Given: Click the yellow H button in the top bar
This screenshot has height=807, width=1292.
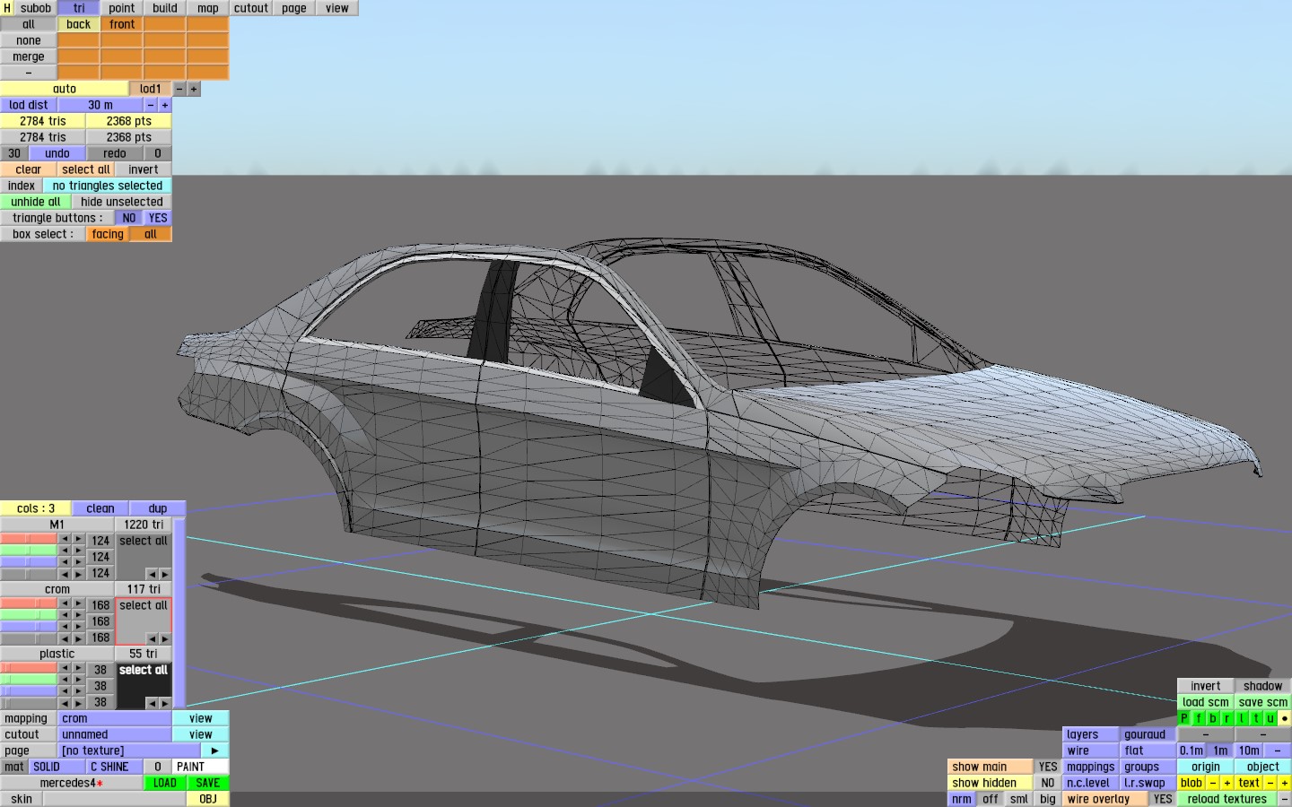Looking at the screenshot, I should pyautogui.click(x=7, y=8).
